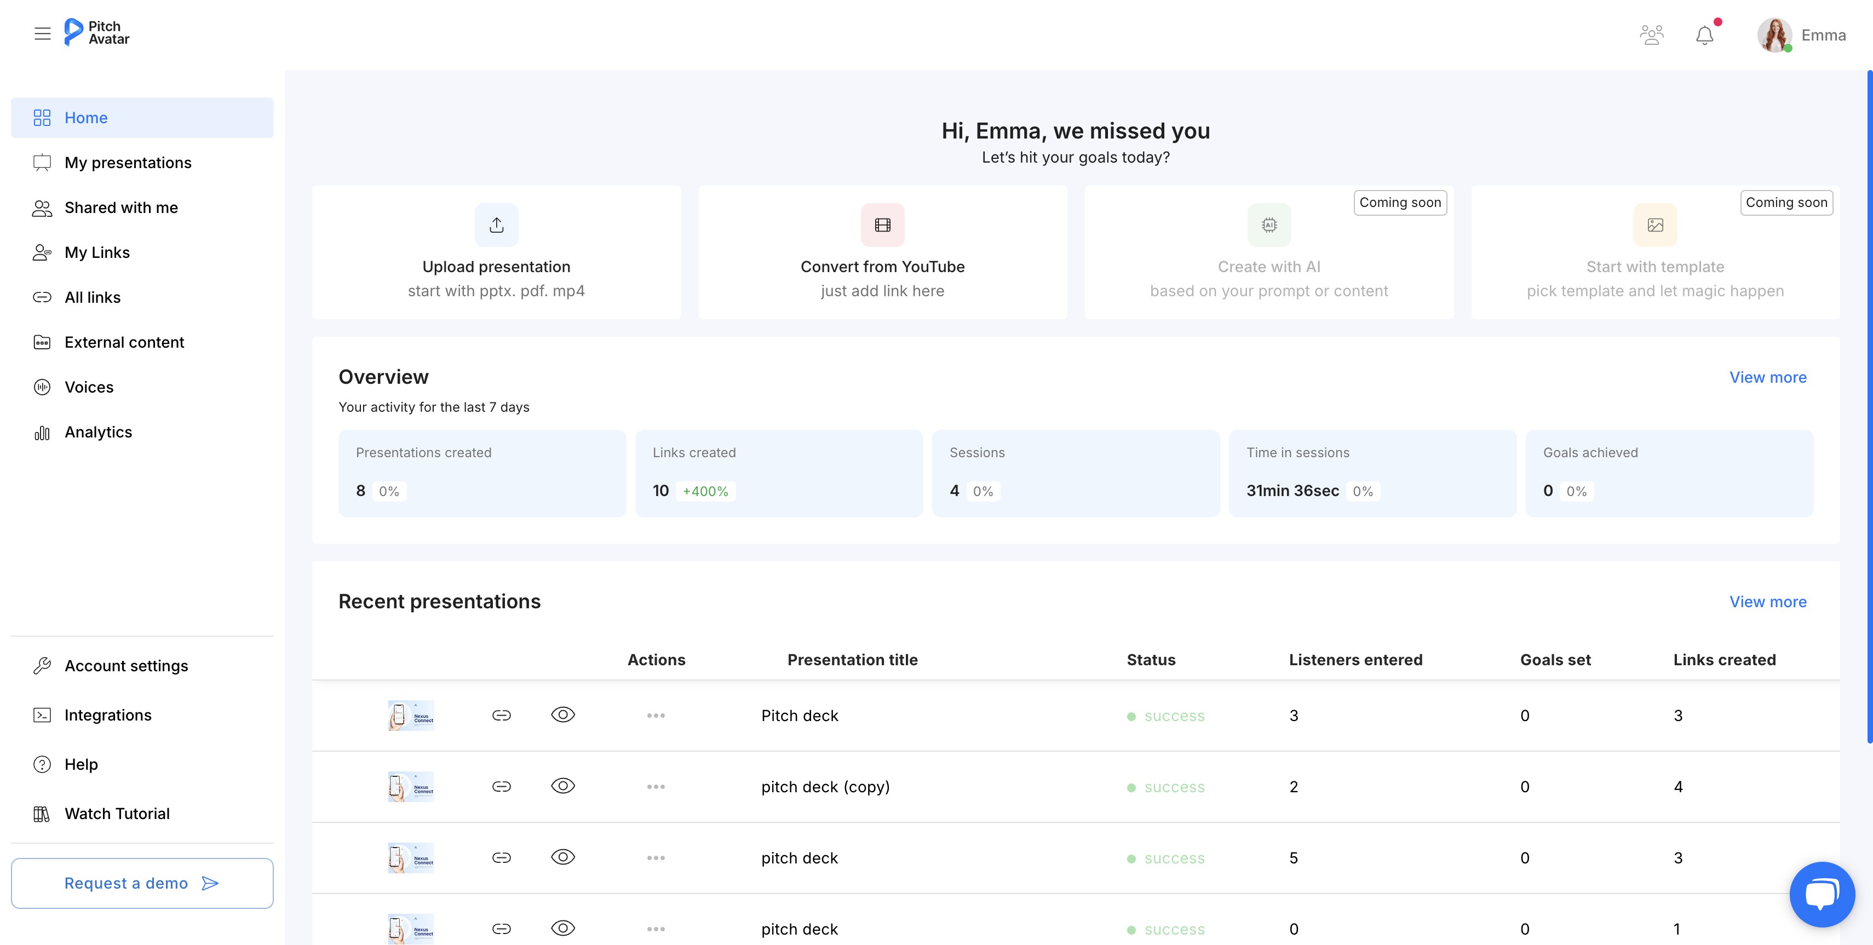Click the link icon for the Pitch deck row

click(501, 715)
